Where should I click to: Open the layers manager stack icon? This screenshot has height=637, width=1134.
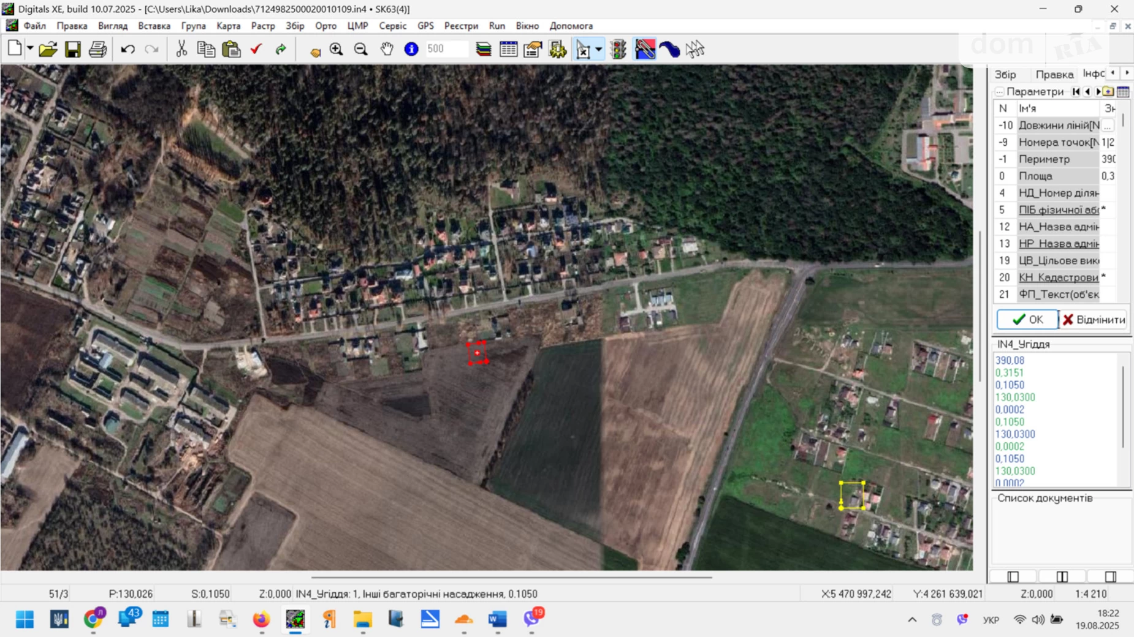tap(484, 49)
